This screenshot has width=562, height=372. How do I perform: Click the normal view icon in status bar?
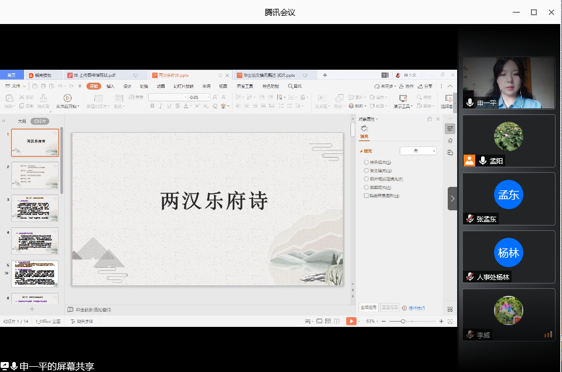(x=319, y=321)
